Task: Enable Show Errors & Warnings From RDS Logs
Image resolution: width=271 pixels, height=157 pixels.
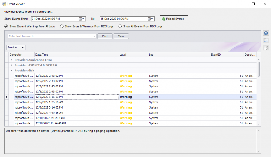Action: pos(61,26)
